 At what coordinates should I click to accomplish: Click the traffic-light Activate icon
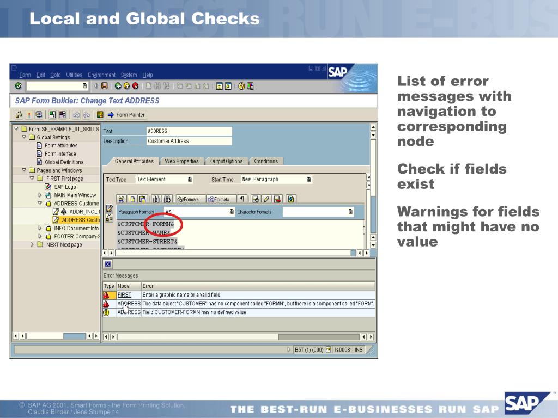29,115
